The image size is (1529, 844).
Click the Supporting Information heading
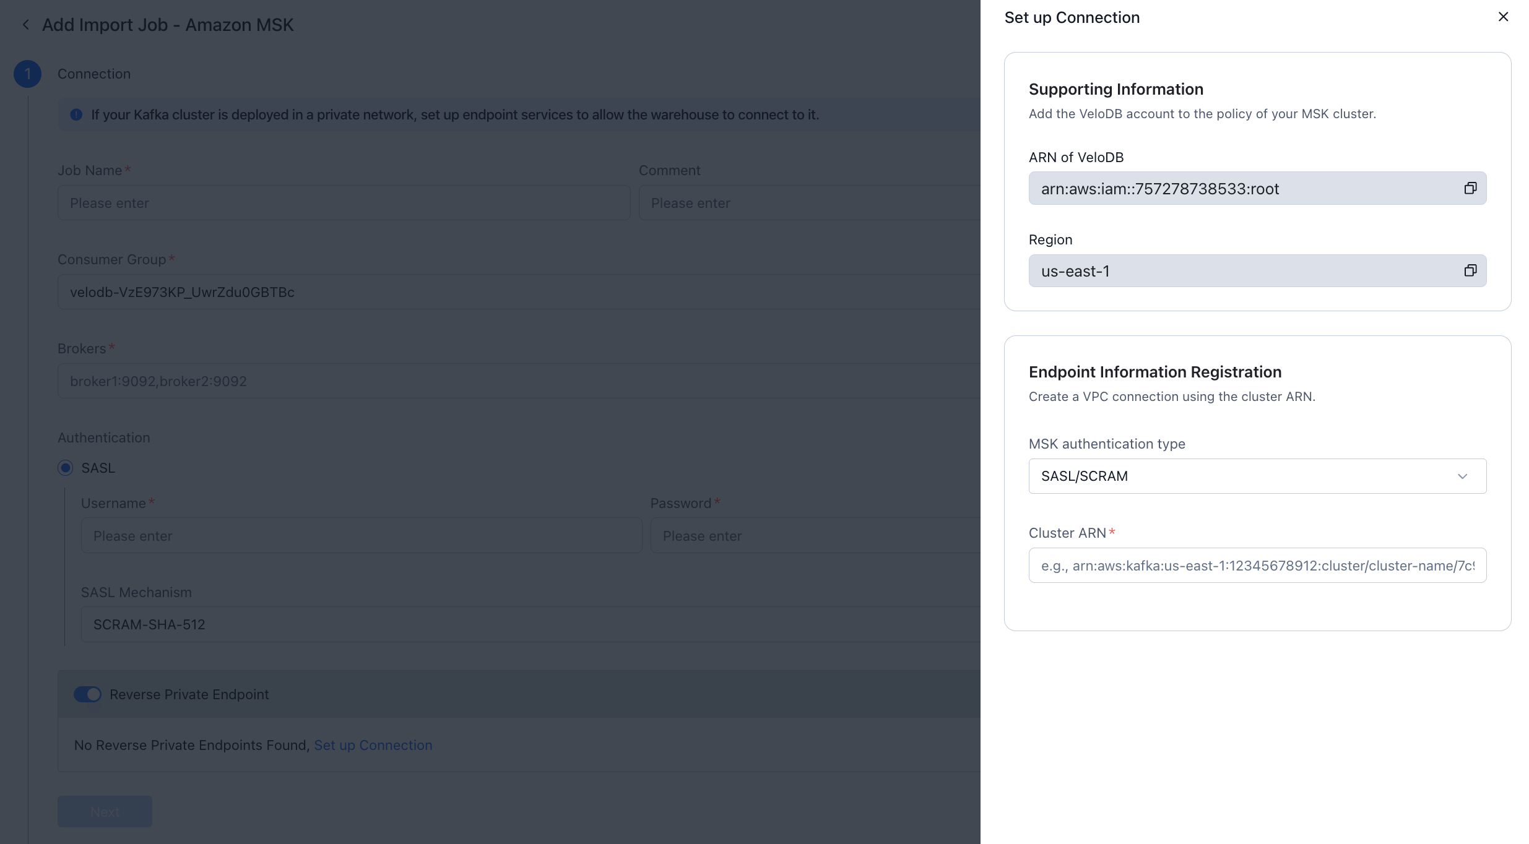pos(1115,89)
